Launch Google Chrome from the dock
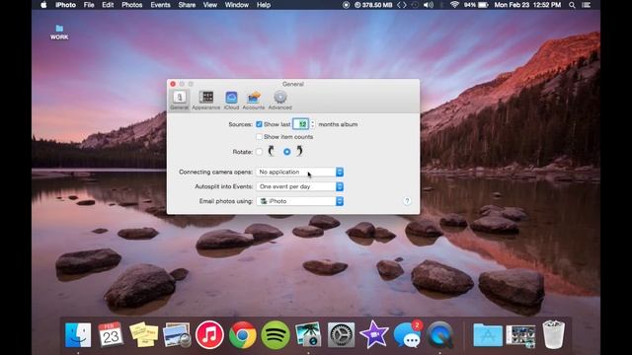 click(242, 335)
